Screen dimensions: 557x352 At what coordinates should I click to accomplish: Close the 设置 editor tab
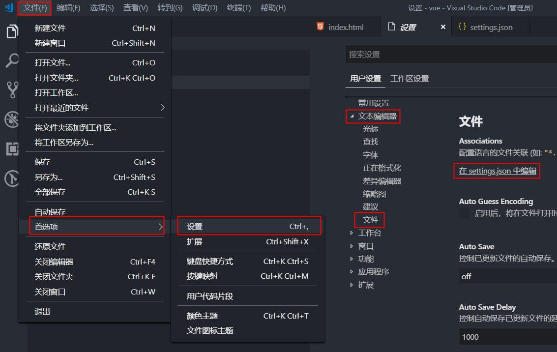point(443,27)
